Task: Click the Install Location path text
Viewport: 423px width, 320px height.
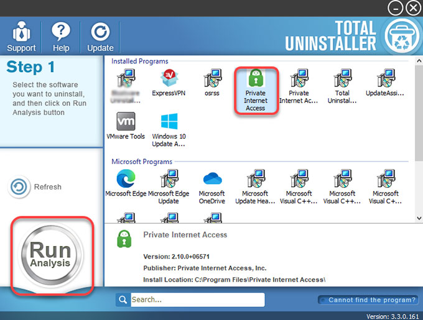Action: [x=234, y=280]
